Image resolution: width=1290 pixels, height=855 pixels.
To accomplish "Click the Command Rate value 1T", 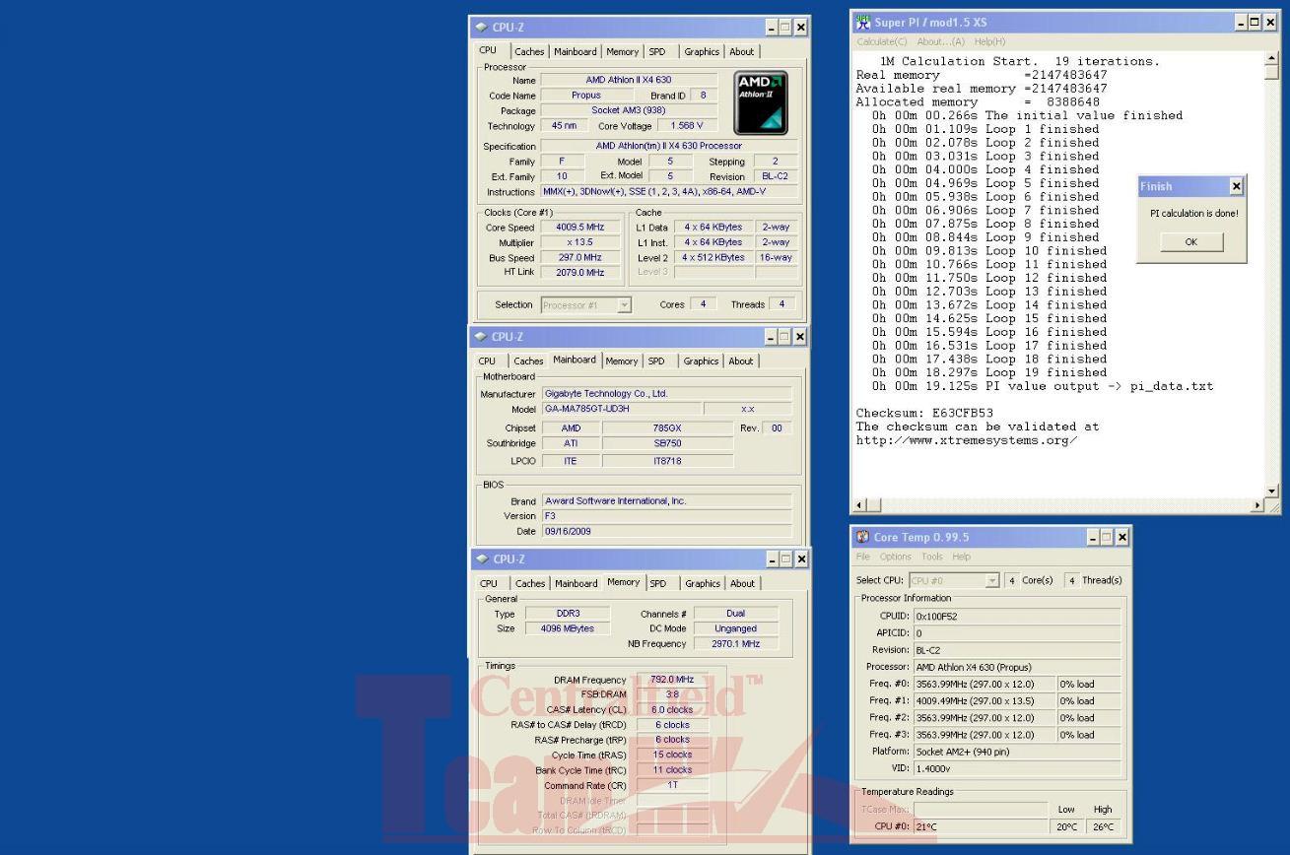I will tap(672, 785).
